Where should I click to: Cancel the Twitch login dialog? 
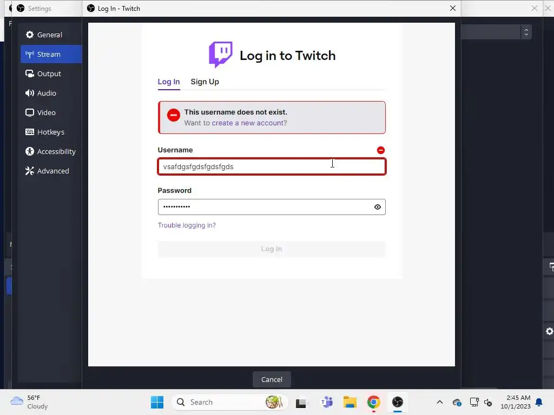[x=272, y=379]
